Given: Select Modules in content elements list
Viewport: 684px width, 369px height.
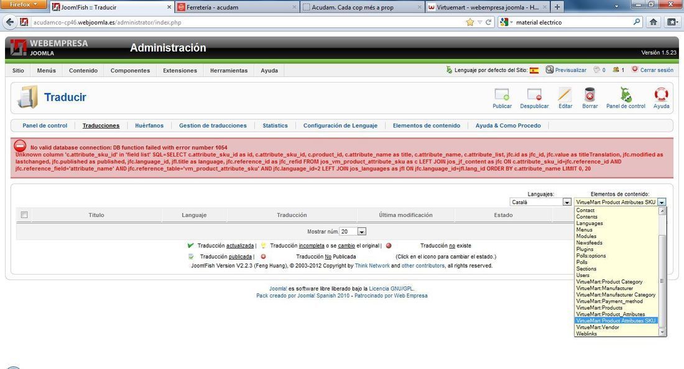Looking at the screenshot, I should [x=616, y=236].
